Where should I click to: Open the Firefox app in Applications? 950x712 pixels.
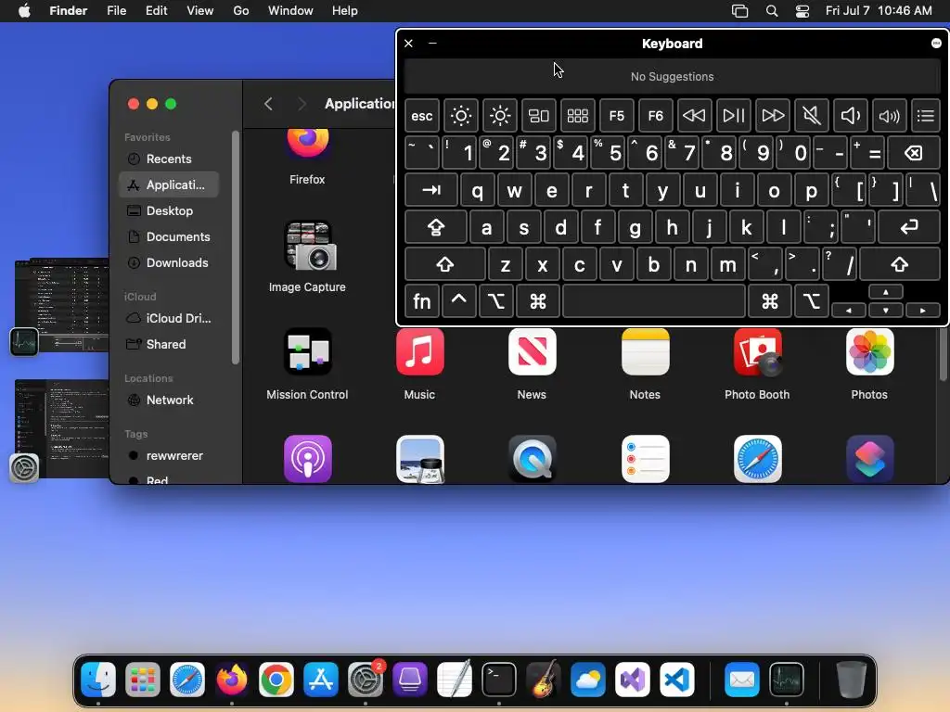pyautogui.click(x=307, y=144)
